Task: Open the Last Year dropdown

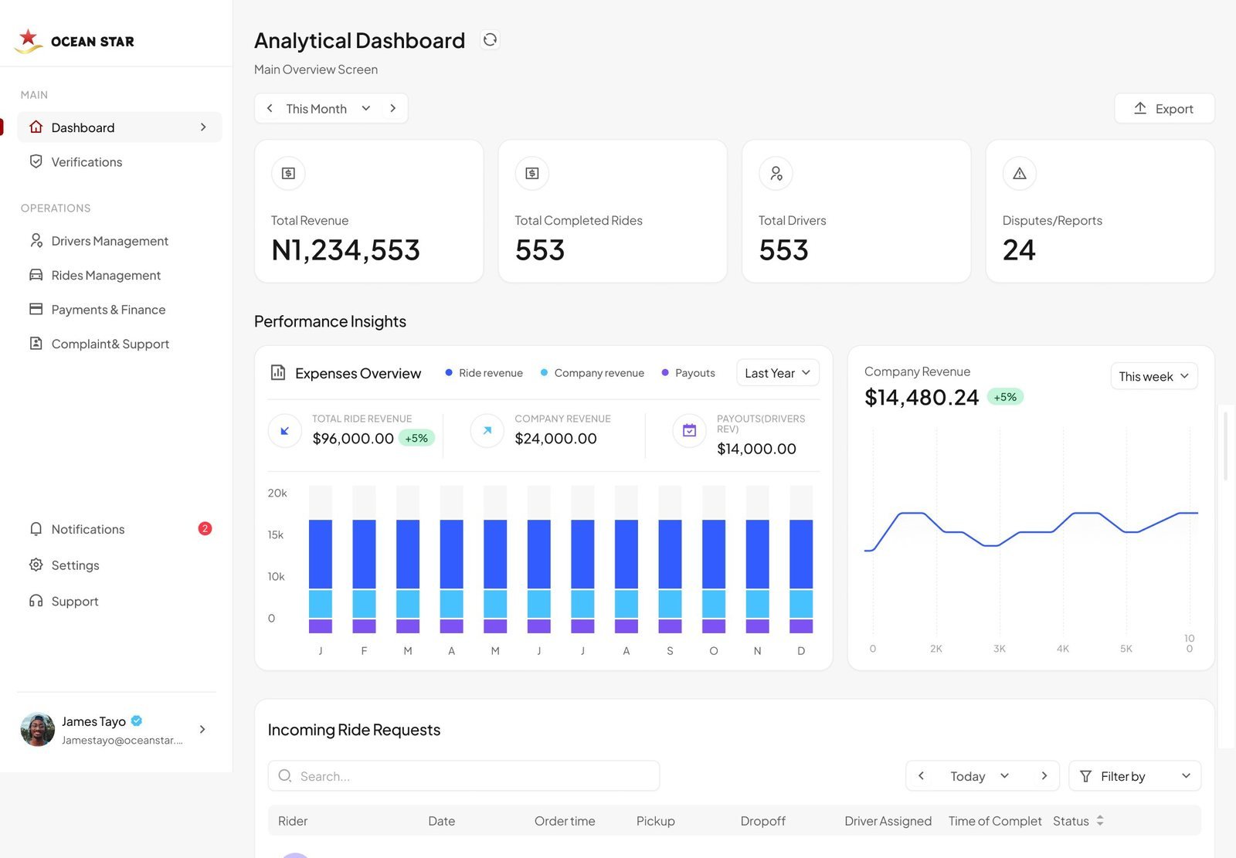Action: pos(778,372)
